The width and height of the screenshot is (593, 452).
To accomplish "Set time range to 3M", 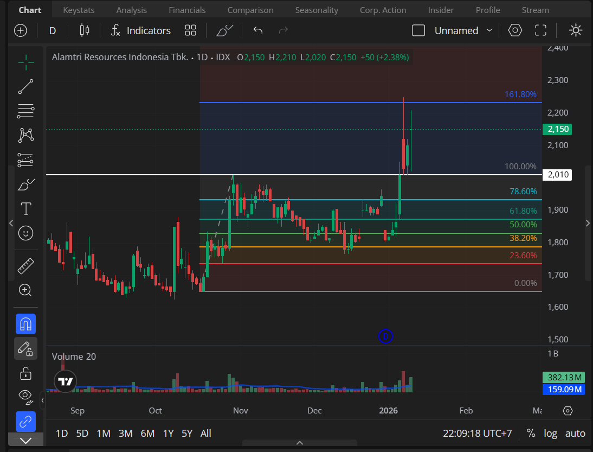I will point(126,434).
